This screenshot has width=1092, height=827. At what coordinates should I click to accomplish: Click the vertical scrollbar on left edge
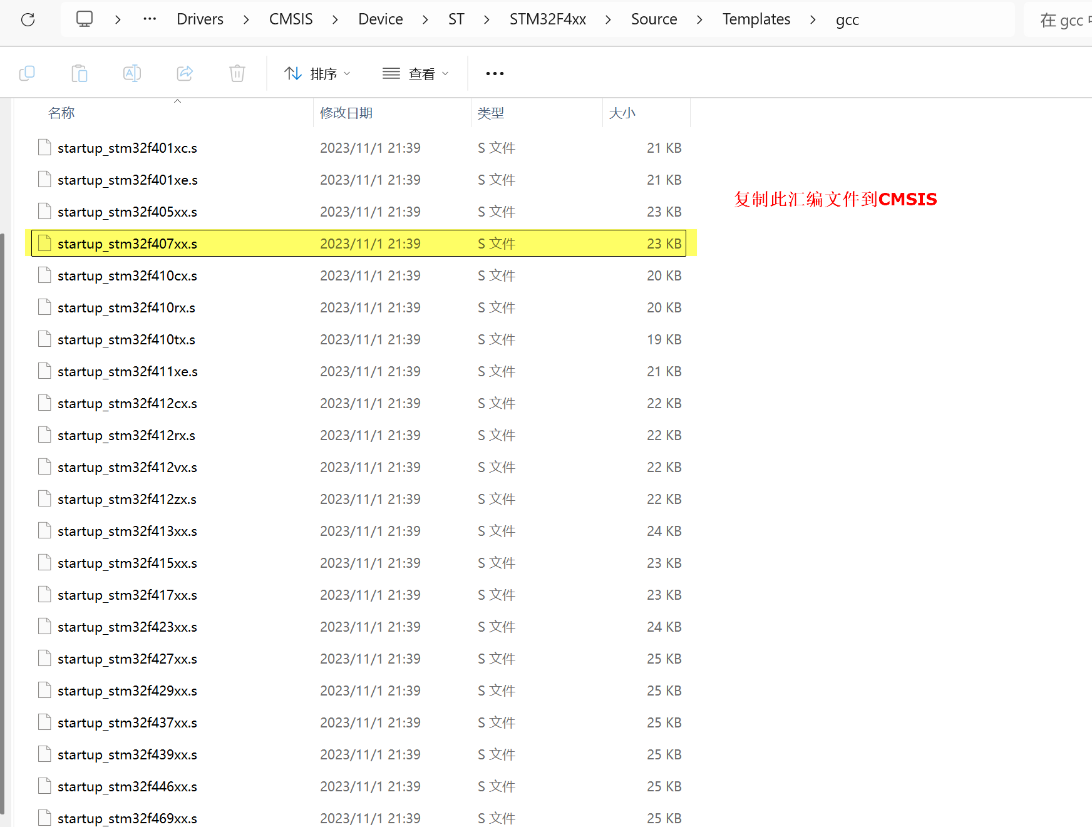click(x=3, y=523)
